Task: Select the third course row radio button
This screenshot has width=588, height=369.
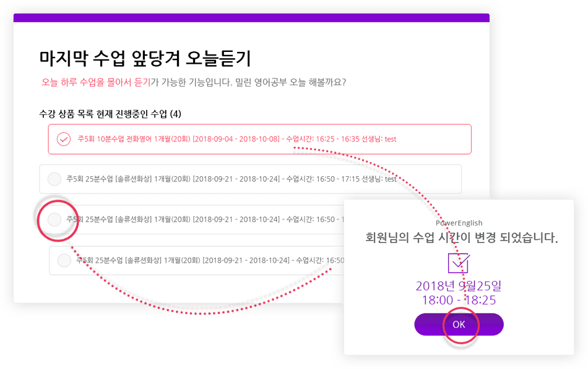Action: pyautogui.click(x=54, y=219)
